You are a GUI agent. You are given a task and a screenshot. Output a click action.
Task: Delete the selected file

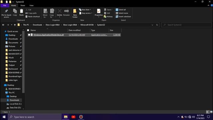60,13
